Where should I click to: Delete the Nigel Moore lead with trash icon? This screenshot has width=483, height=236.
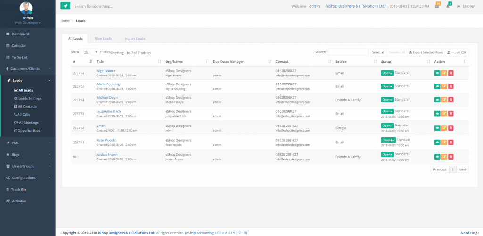click(450, 73)
